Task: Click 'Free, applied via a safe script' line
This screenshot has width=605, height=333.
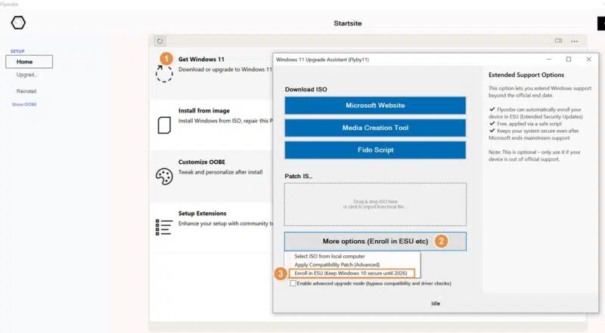Action: tap(529, 124)
